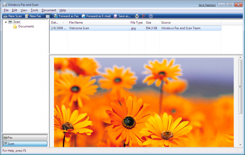The image size is (245, 155).
Task: Click Windows Fax and Scan Team cell
Action: (181, 28)
